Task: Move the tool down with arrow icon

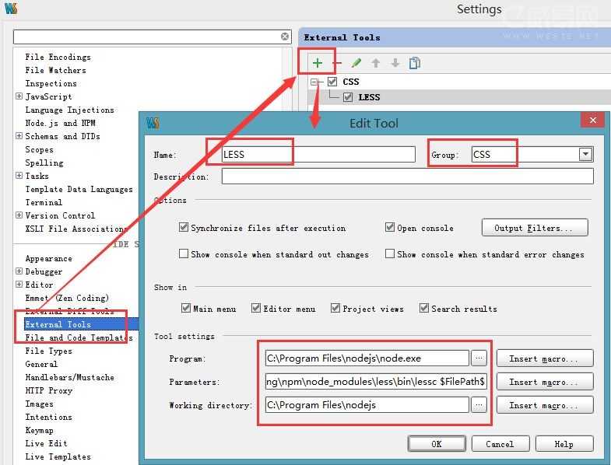Action: point(395,63)
